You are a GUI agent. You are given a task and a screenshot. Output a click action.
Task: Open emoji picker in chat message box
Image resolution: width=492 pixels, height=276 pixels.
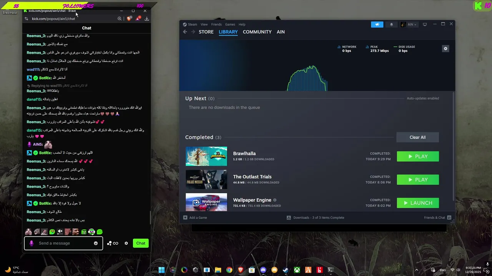pyautogui.click(x=96, y=243)
